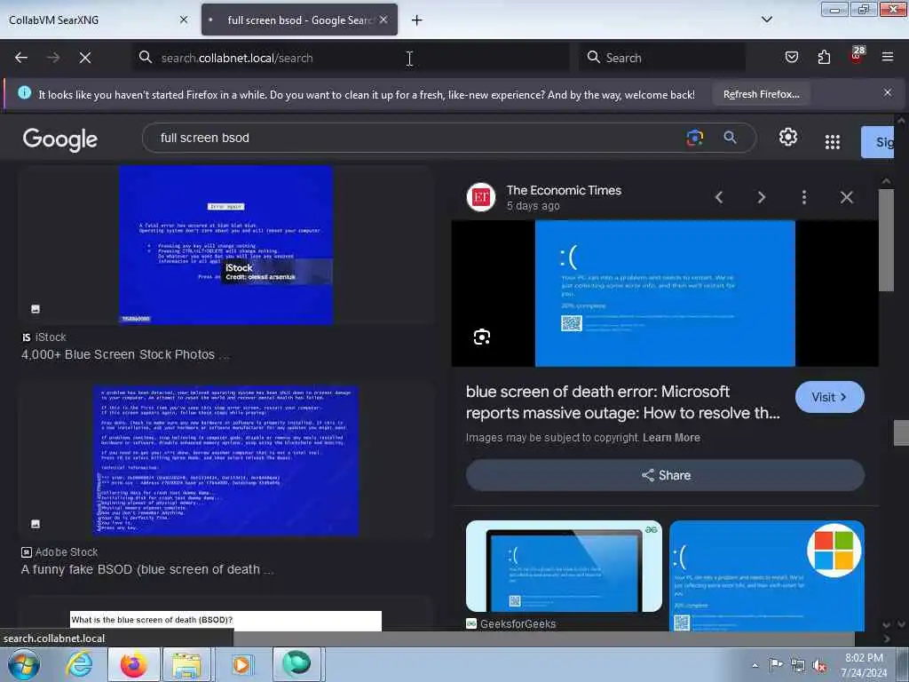Open A funny fake BSOD result link
This screenshot has width=909, height=682.
[x=147, y=569]
